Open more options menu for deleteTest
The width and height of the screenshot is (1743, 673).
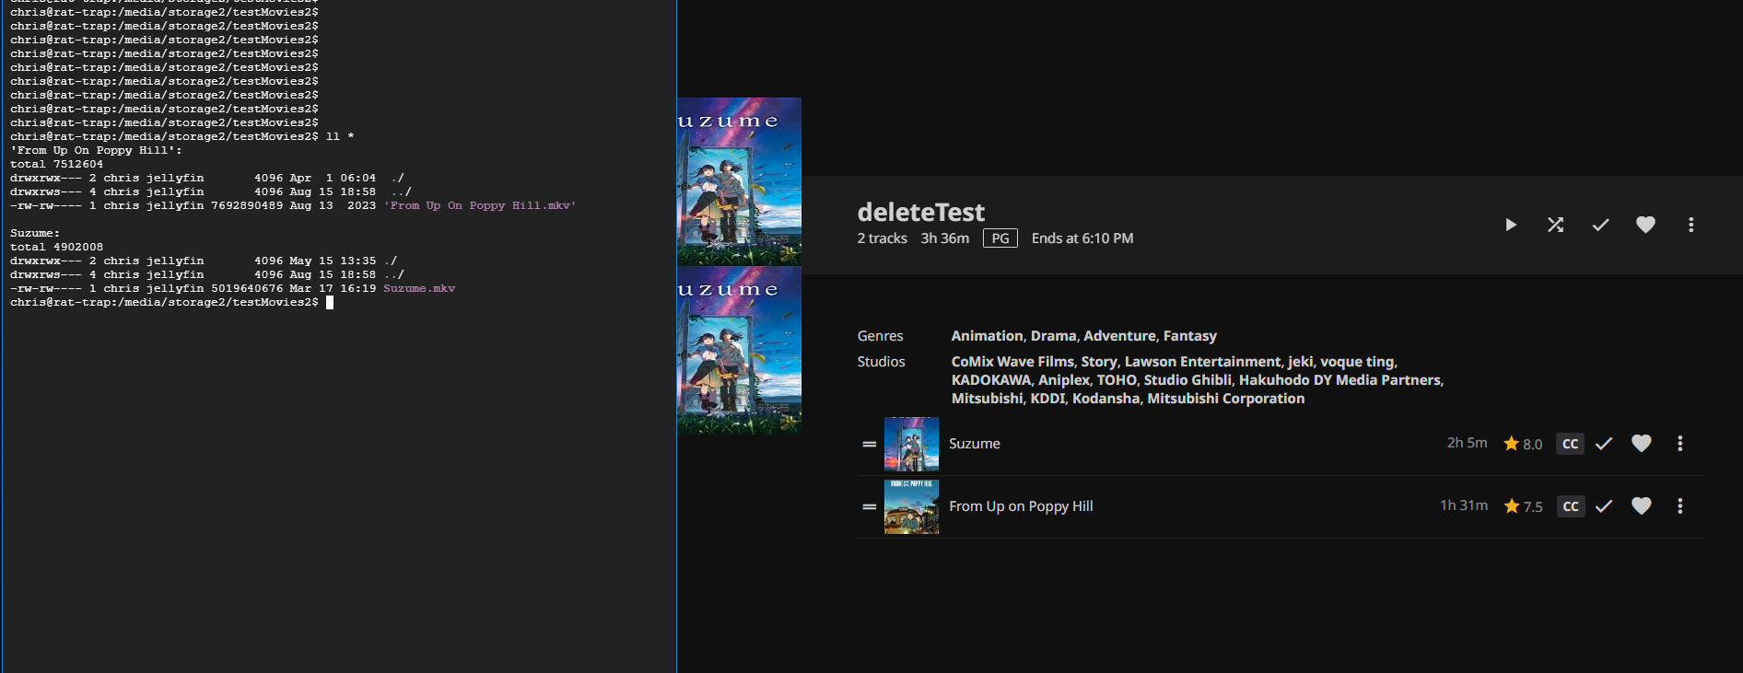pyautogui.click(x=1690, y=225)
